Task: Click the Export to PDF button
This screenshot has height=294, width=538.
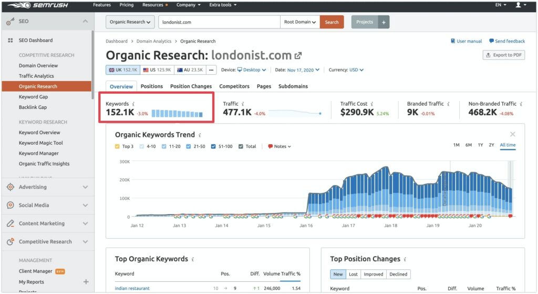Action: click(x=504, y=55)
